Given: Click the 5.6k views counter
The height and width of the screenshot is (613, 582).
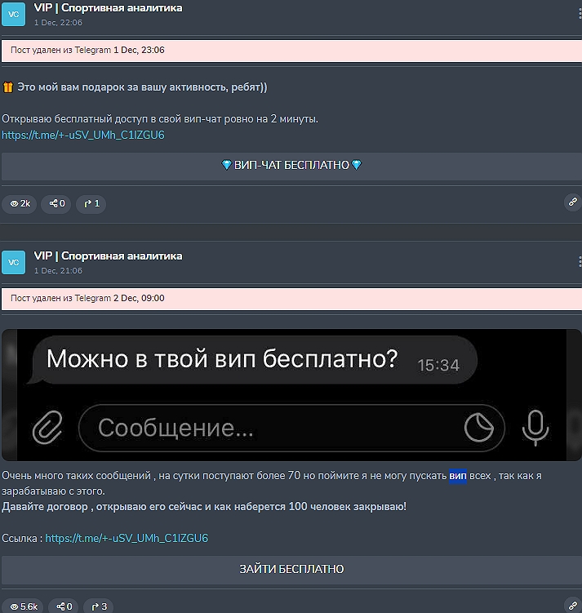Looking at the screenshot, I should tap(23, 606).
